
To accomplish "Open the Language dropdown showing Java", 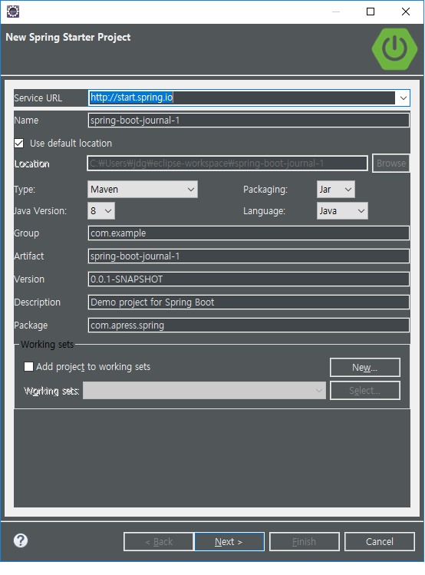I will click(342, 211).
